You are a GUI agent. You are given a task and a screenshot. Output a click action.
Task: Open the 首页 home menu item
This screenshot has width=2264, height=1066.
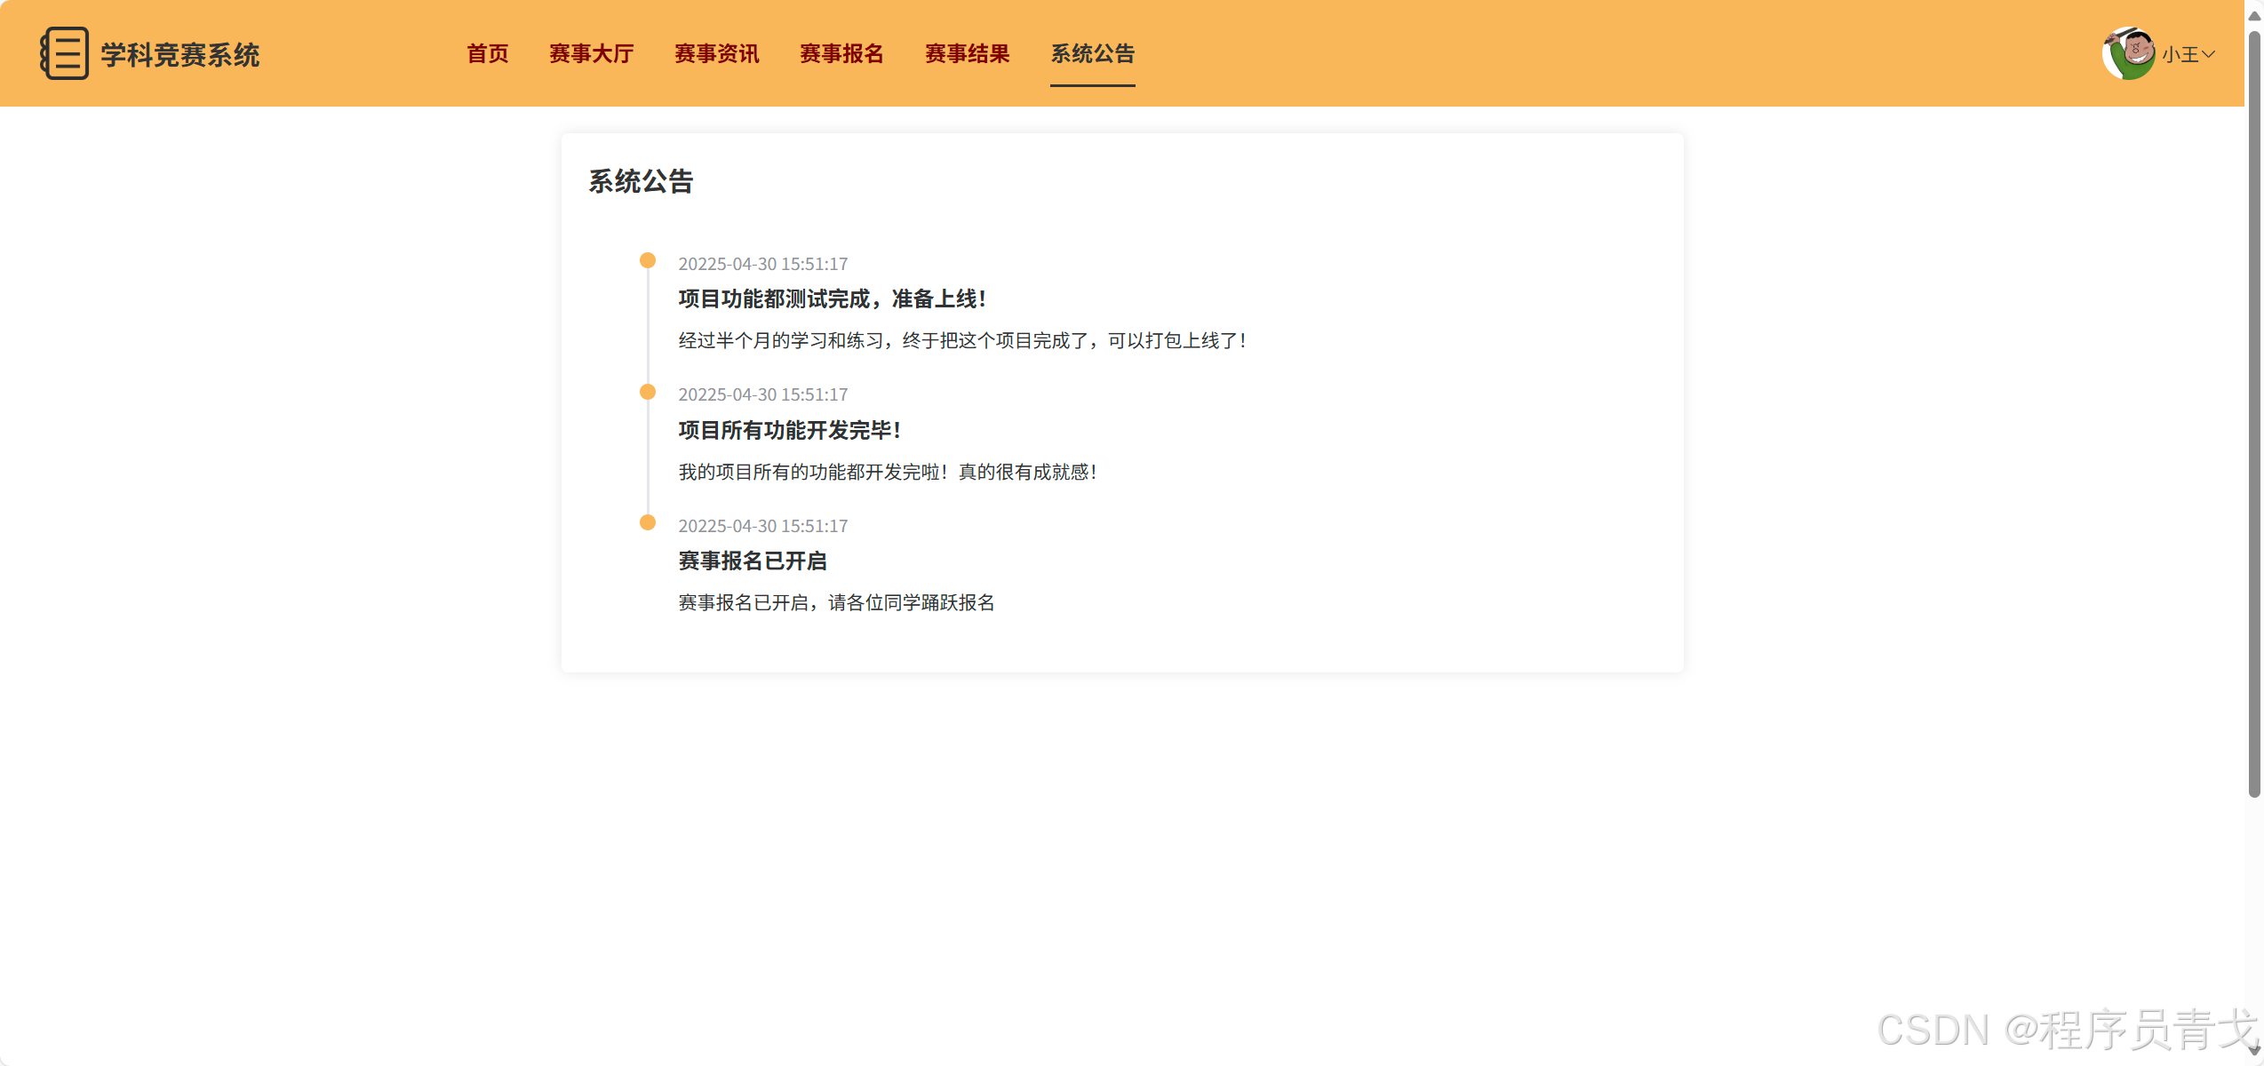(x=488, y=53)
